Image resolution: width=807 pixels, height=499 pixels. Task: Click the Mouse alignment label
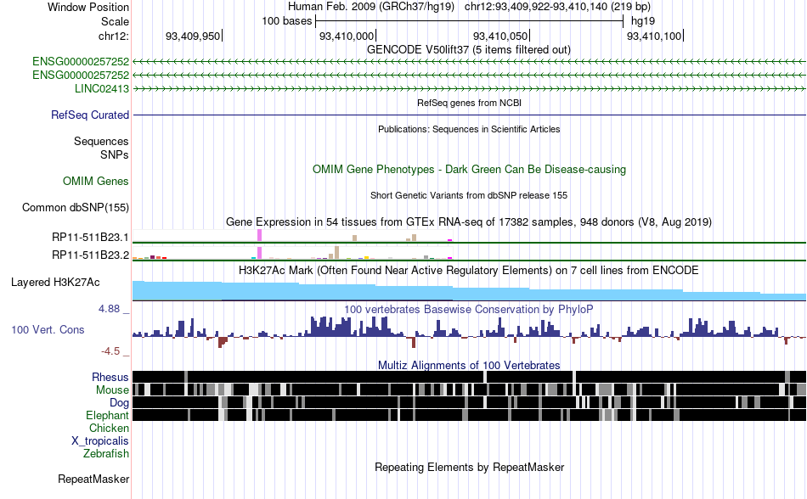112,390
